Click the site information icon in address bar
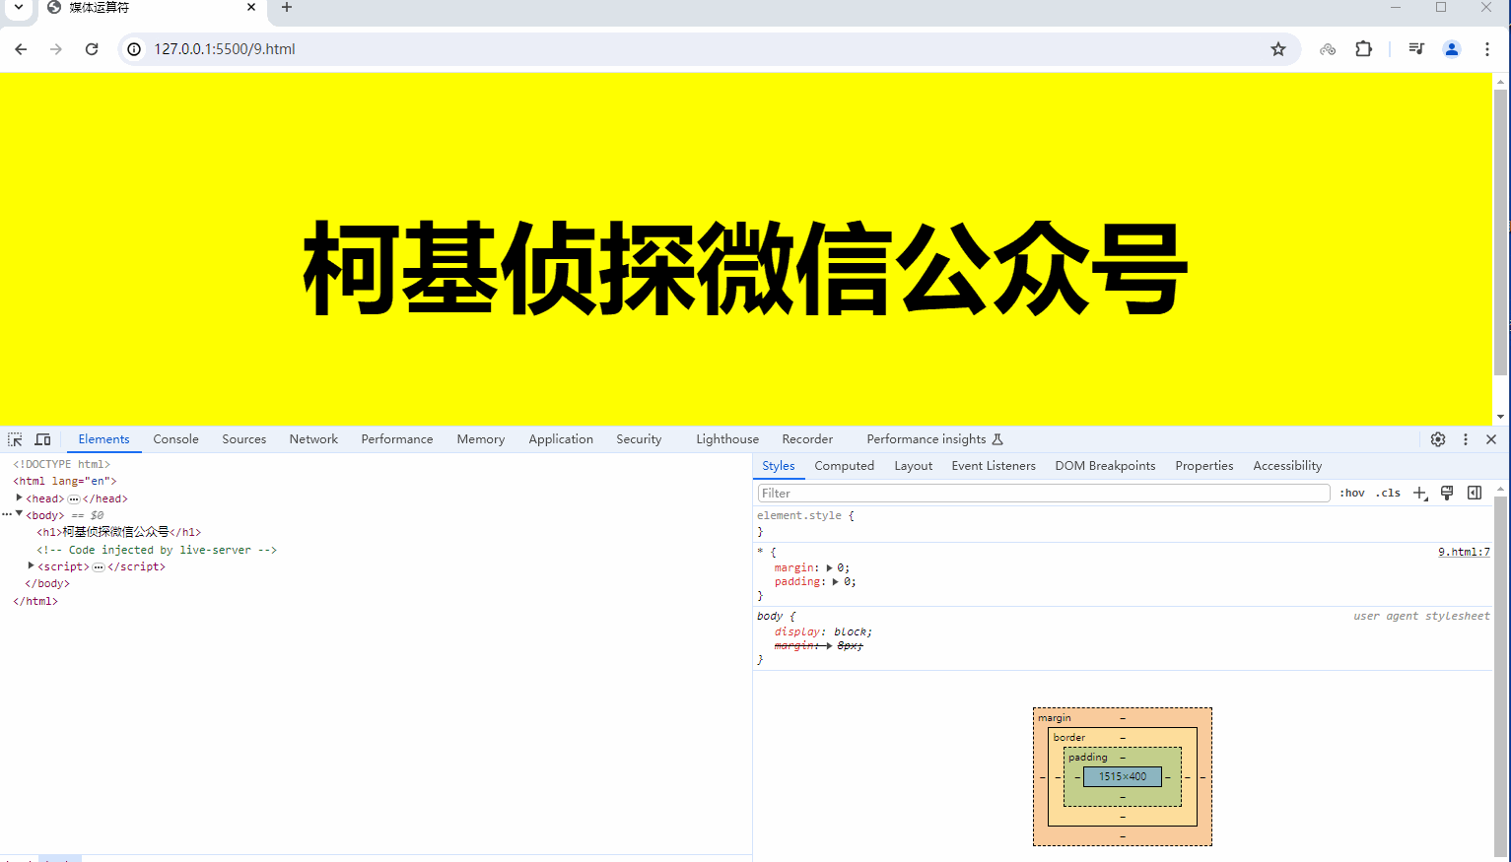The height and width of the screenshot is (862, 1511). (134, 49)
